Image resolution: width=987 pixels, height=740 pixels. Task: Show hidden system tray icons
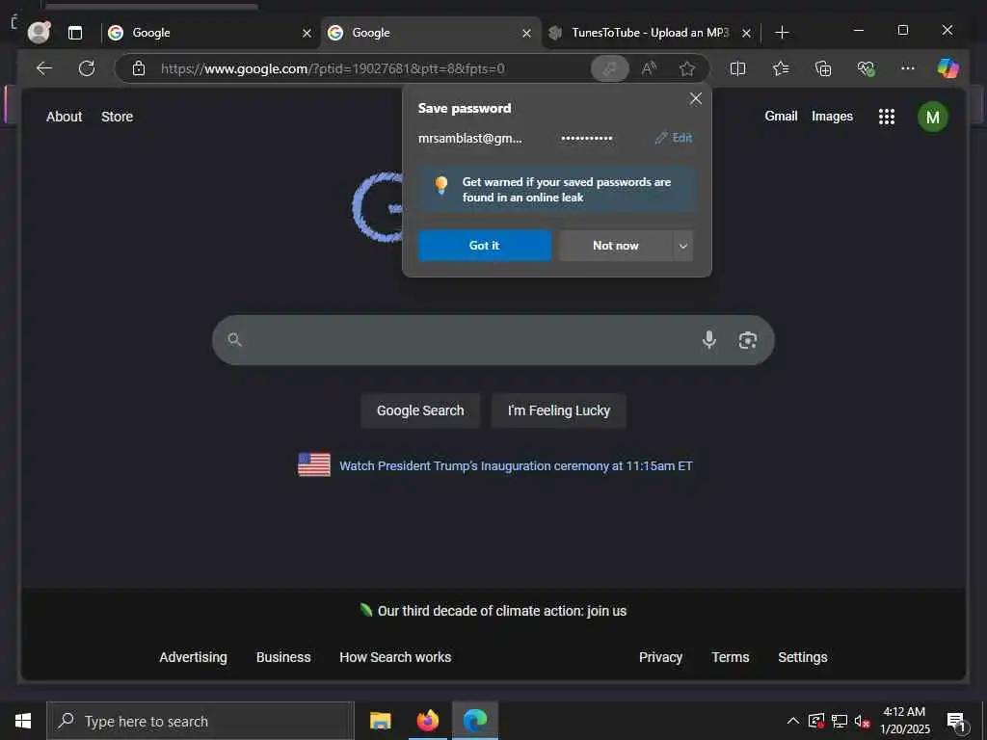pyautogui.click(x=792, y=721)
